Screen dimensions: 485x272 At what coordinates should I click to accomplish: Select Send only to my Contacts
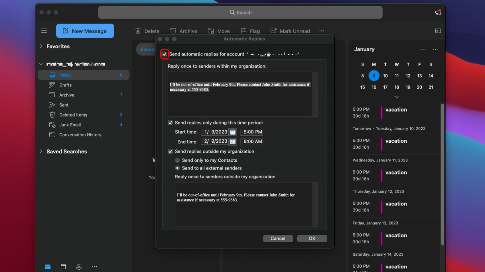[177, 160]
